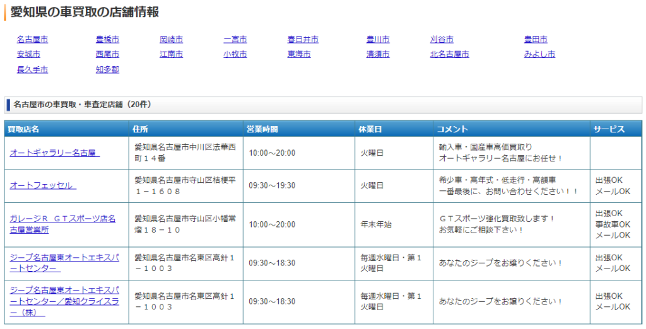Open the 刈谷市 city link
Image resolution: width=646 pixels, height=329 pixels.
pos(442,40)
